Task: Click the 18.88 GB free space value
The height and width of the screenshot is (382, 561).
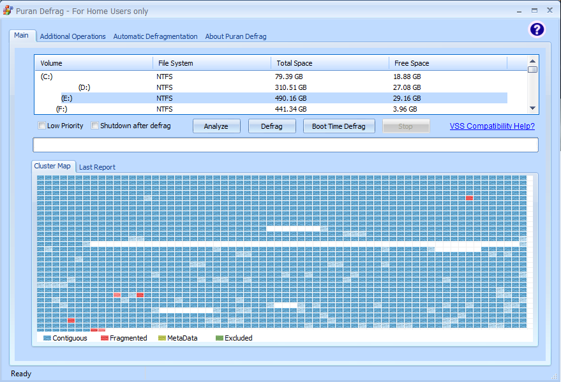Action: [x=407, y=77]
